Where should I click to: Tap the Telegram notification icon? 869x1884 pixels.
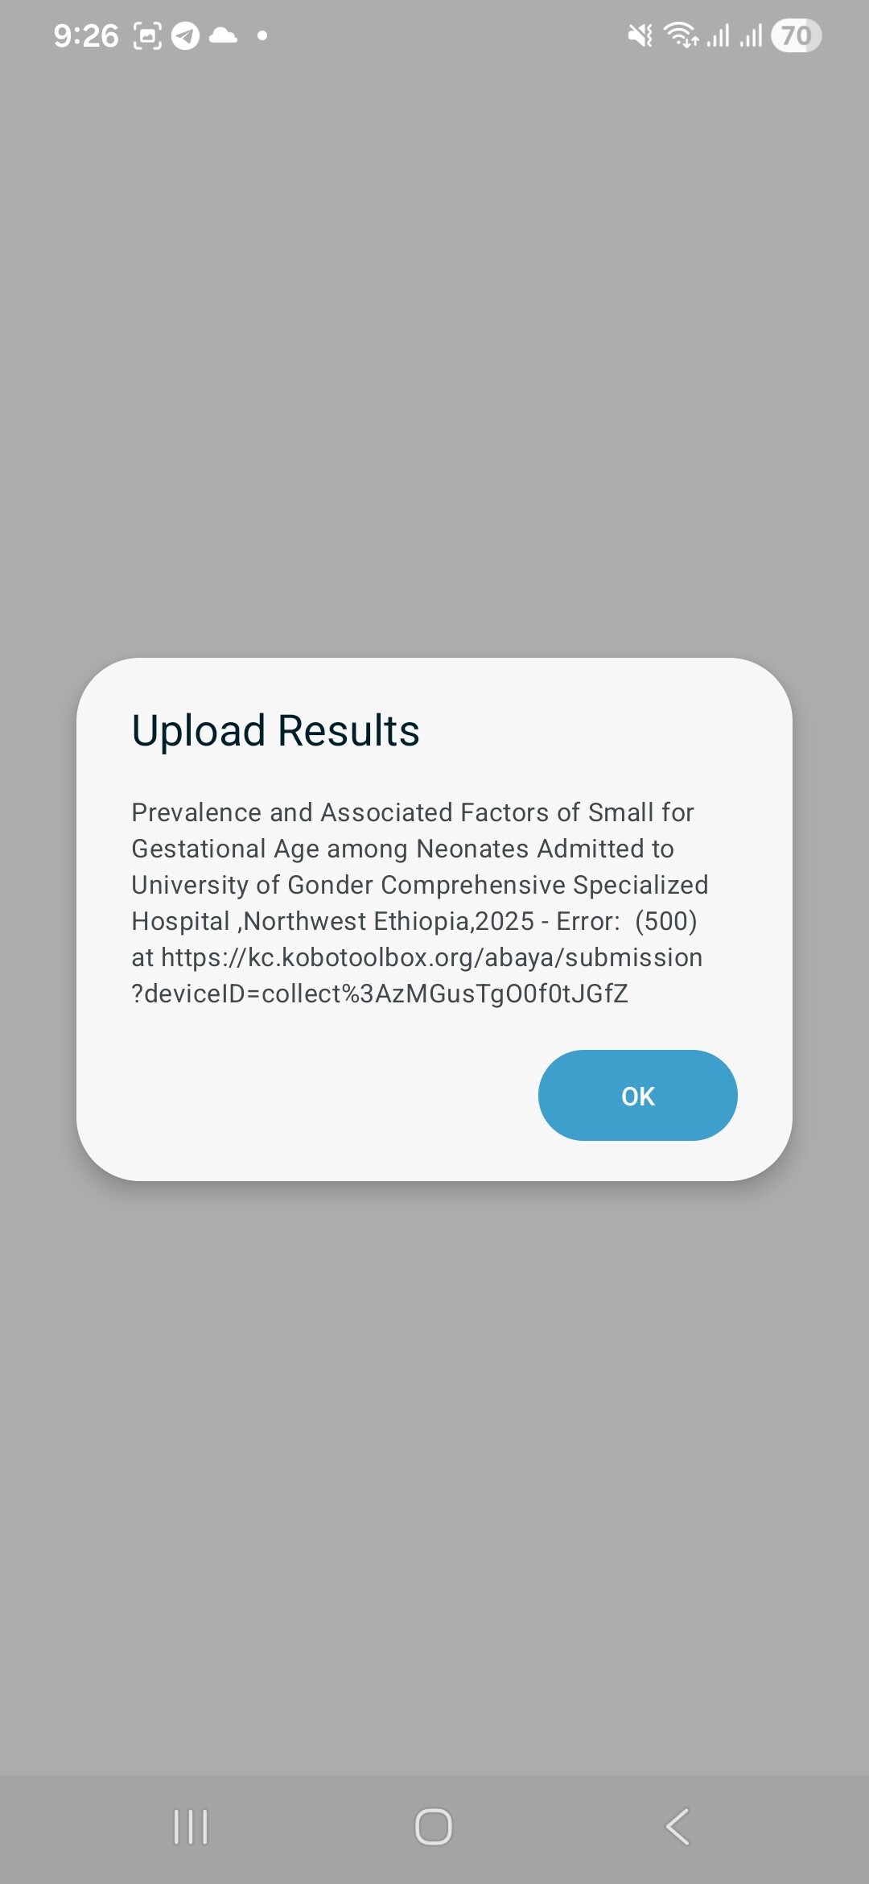click(x=185, y=36)
